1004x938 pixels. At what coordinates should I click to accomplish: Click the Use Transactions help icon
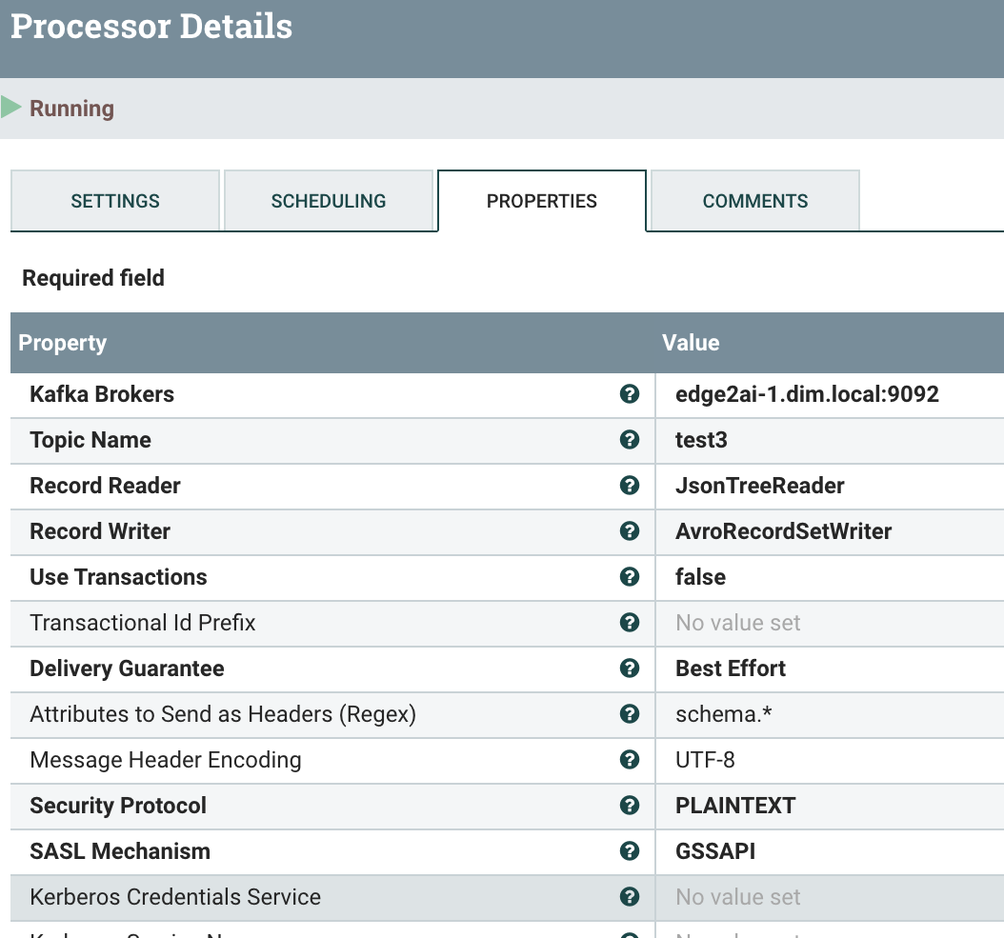[x=629, y=577]
